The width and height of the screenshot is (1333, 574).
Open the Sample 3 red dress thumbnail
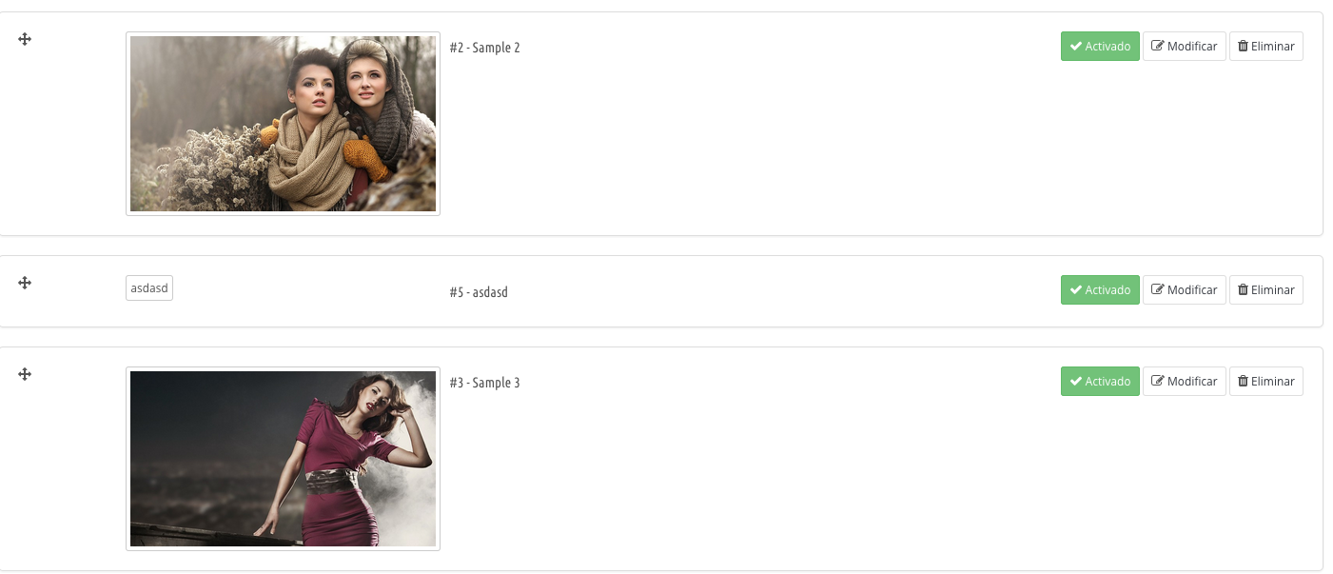283,459
